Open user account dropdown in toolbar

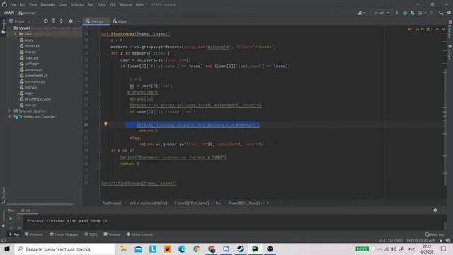click(x=362, y=13)
